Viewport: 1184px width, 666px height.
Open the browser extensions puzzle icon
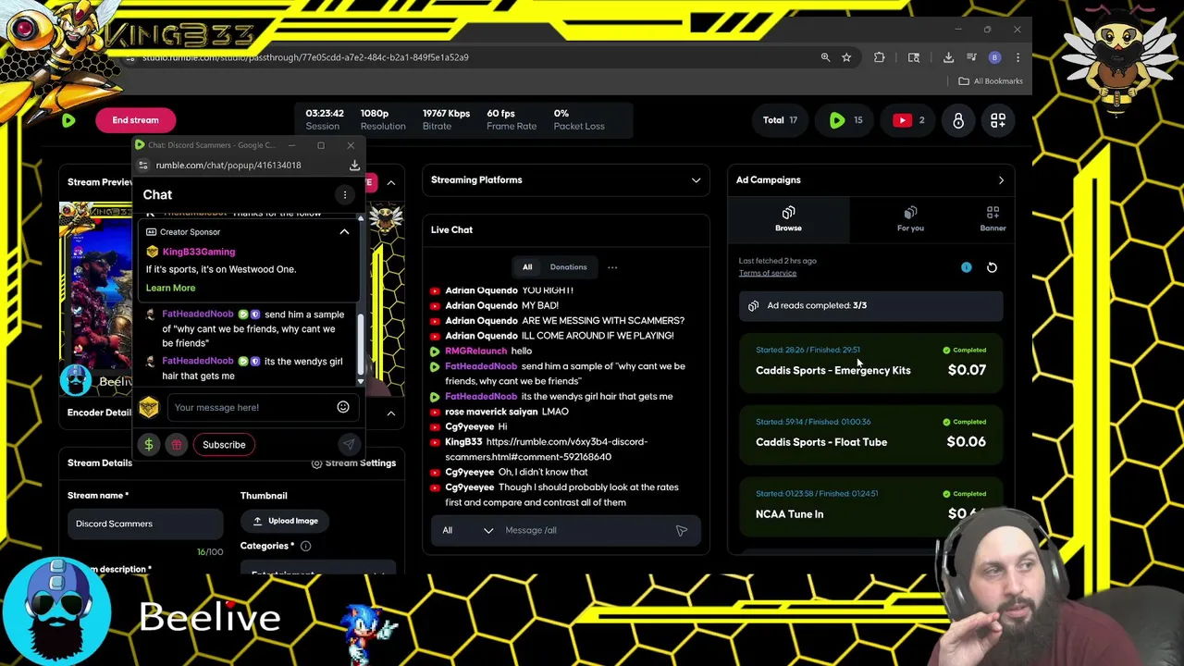pos(880,57)
